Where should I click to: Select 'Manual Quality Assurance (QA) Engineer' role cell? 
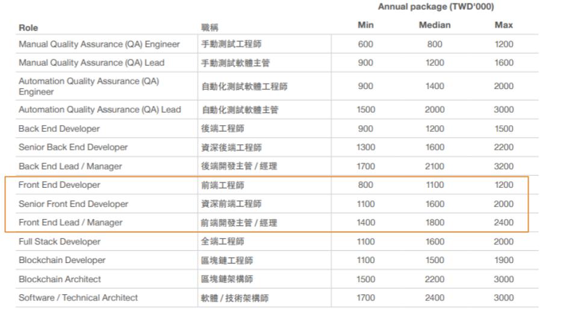[99, 44]
